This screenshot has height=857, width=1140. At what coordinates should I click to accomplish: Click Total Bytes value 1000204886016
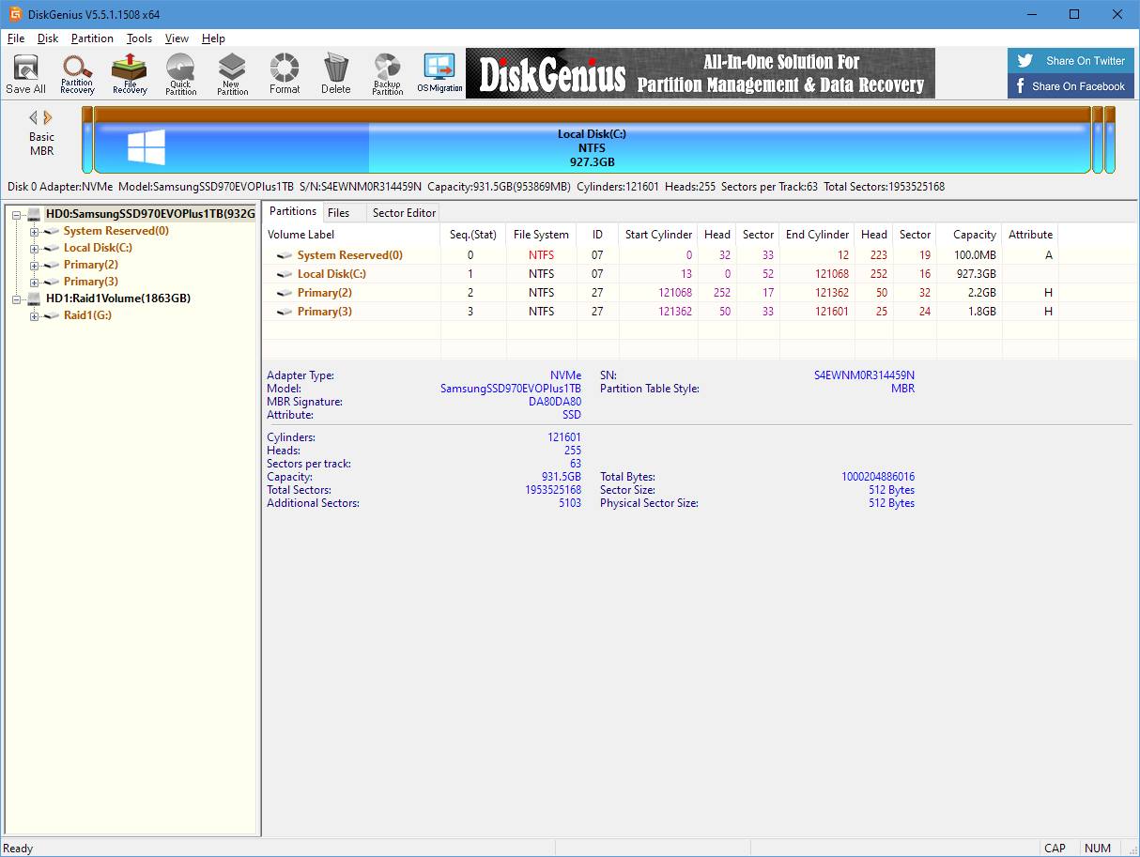(x=878, y=477)
